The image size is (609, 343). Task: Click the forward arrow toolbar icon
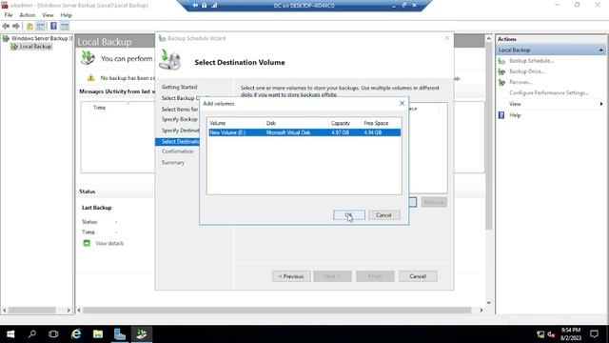pos(16,26)
